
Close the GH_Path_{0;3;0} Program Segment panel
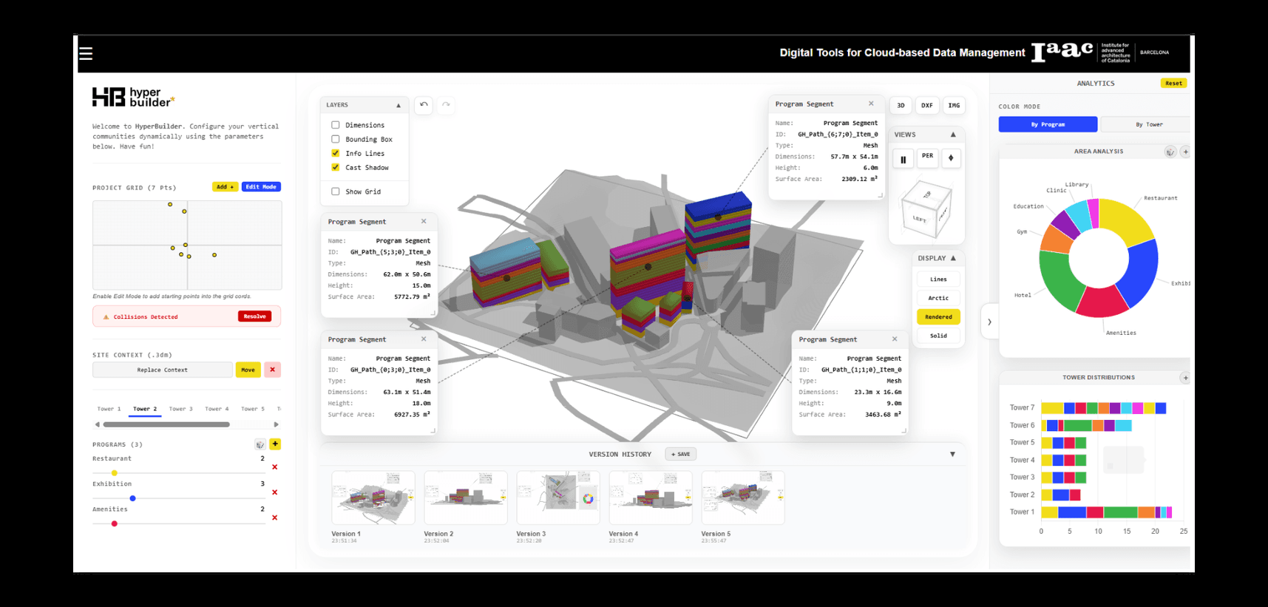point(424,339)
